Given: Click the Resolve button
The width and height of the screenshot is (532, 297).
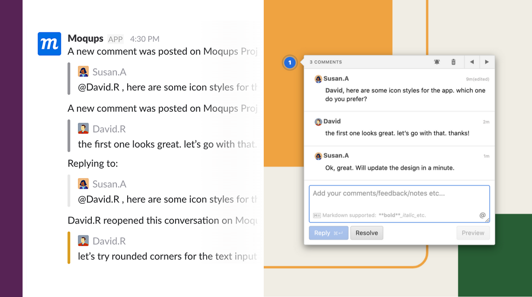Looking at the screenshot, I should [x=367, y=233].
